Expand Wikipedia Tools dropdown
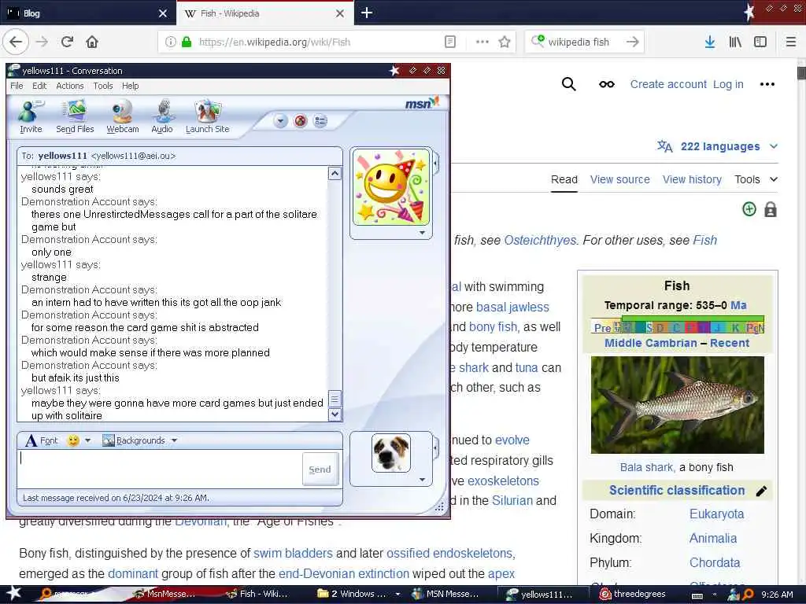Image resolution: width=806 pixels, height=604 pixels. pos(756,179)
